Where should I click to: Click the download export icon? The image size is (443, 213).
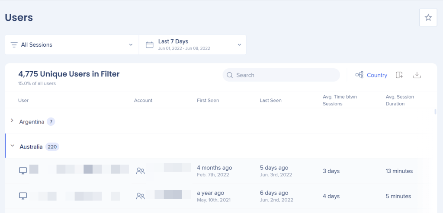417,75
